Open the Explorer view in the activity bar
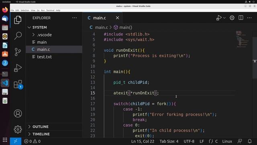Image resolution: width=257 pixels, height=145 pixels. [x=18, y=20]
